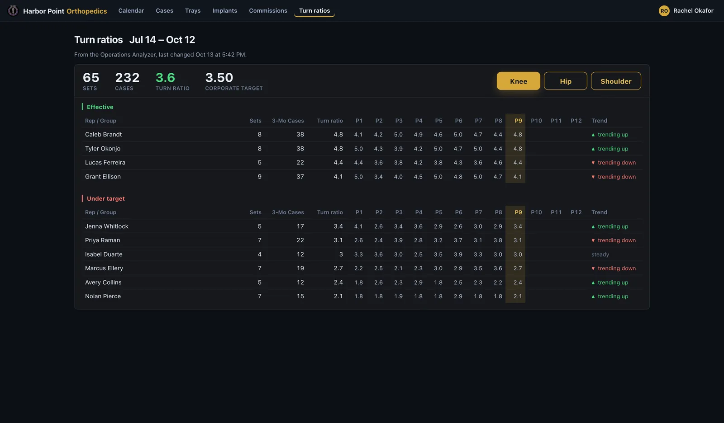The height and width of the screenshot is (423, 724).
Task: Open the Rachel Okafor avatar badge
Action: click(x=664, y=11)
